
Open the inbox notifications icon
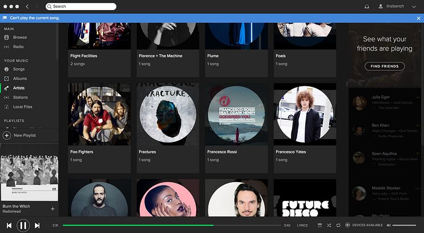click(x=367, y=6)
